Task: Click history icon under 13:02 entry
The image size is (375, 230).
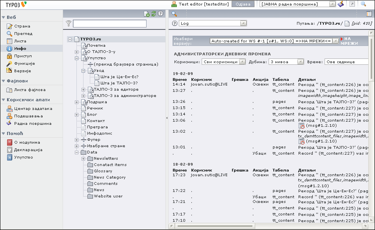Action: tap(301, 142)
